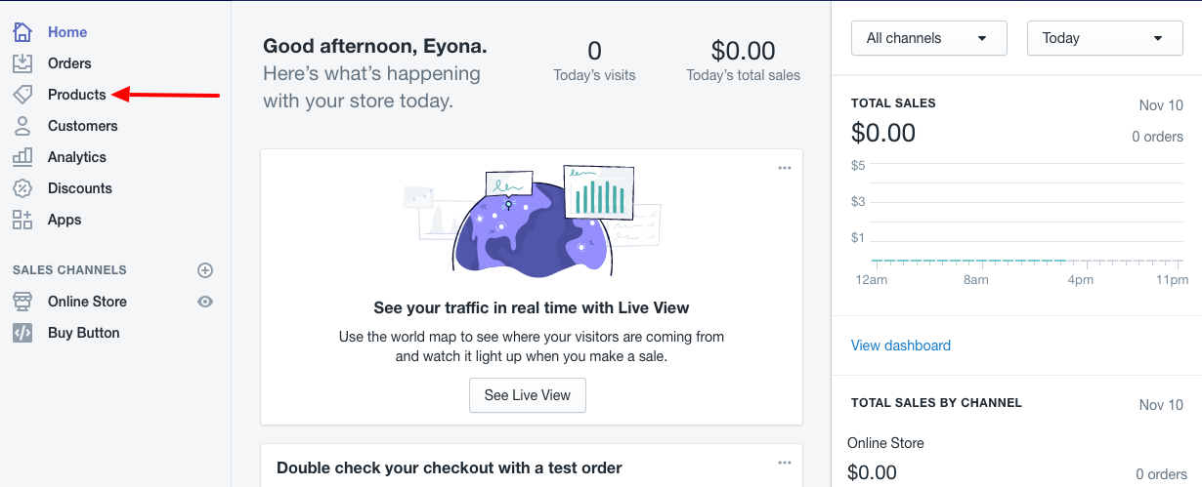Open the Today date range dropdown
This screenshot has height=487, width=1202.
tap(1104, 39)
